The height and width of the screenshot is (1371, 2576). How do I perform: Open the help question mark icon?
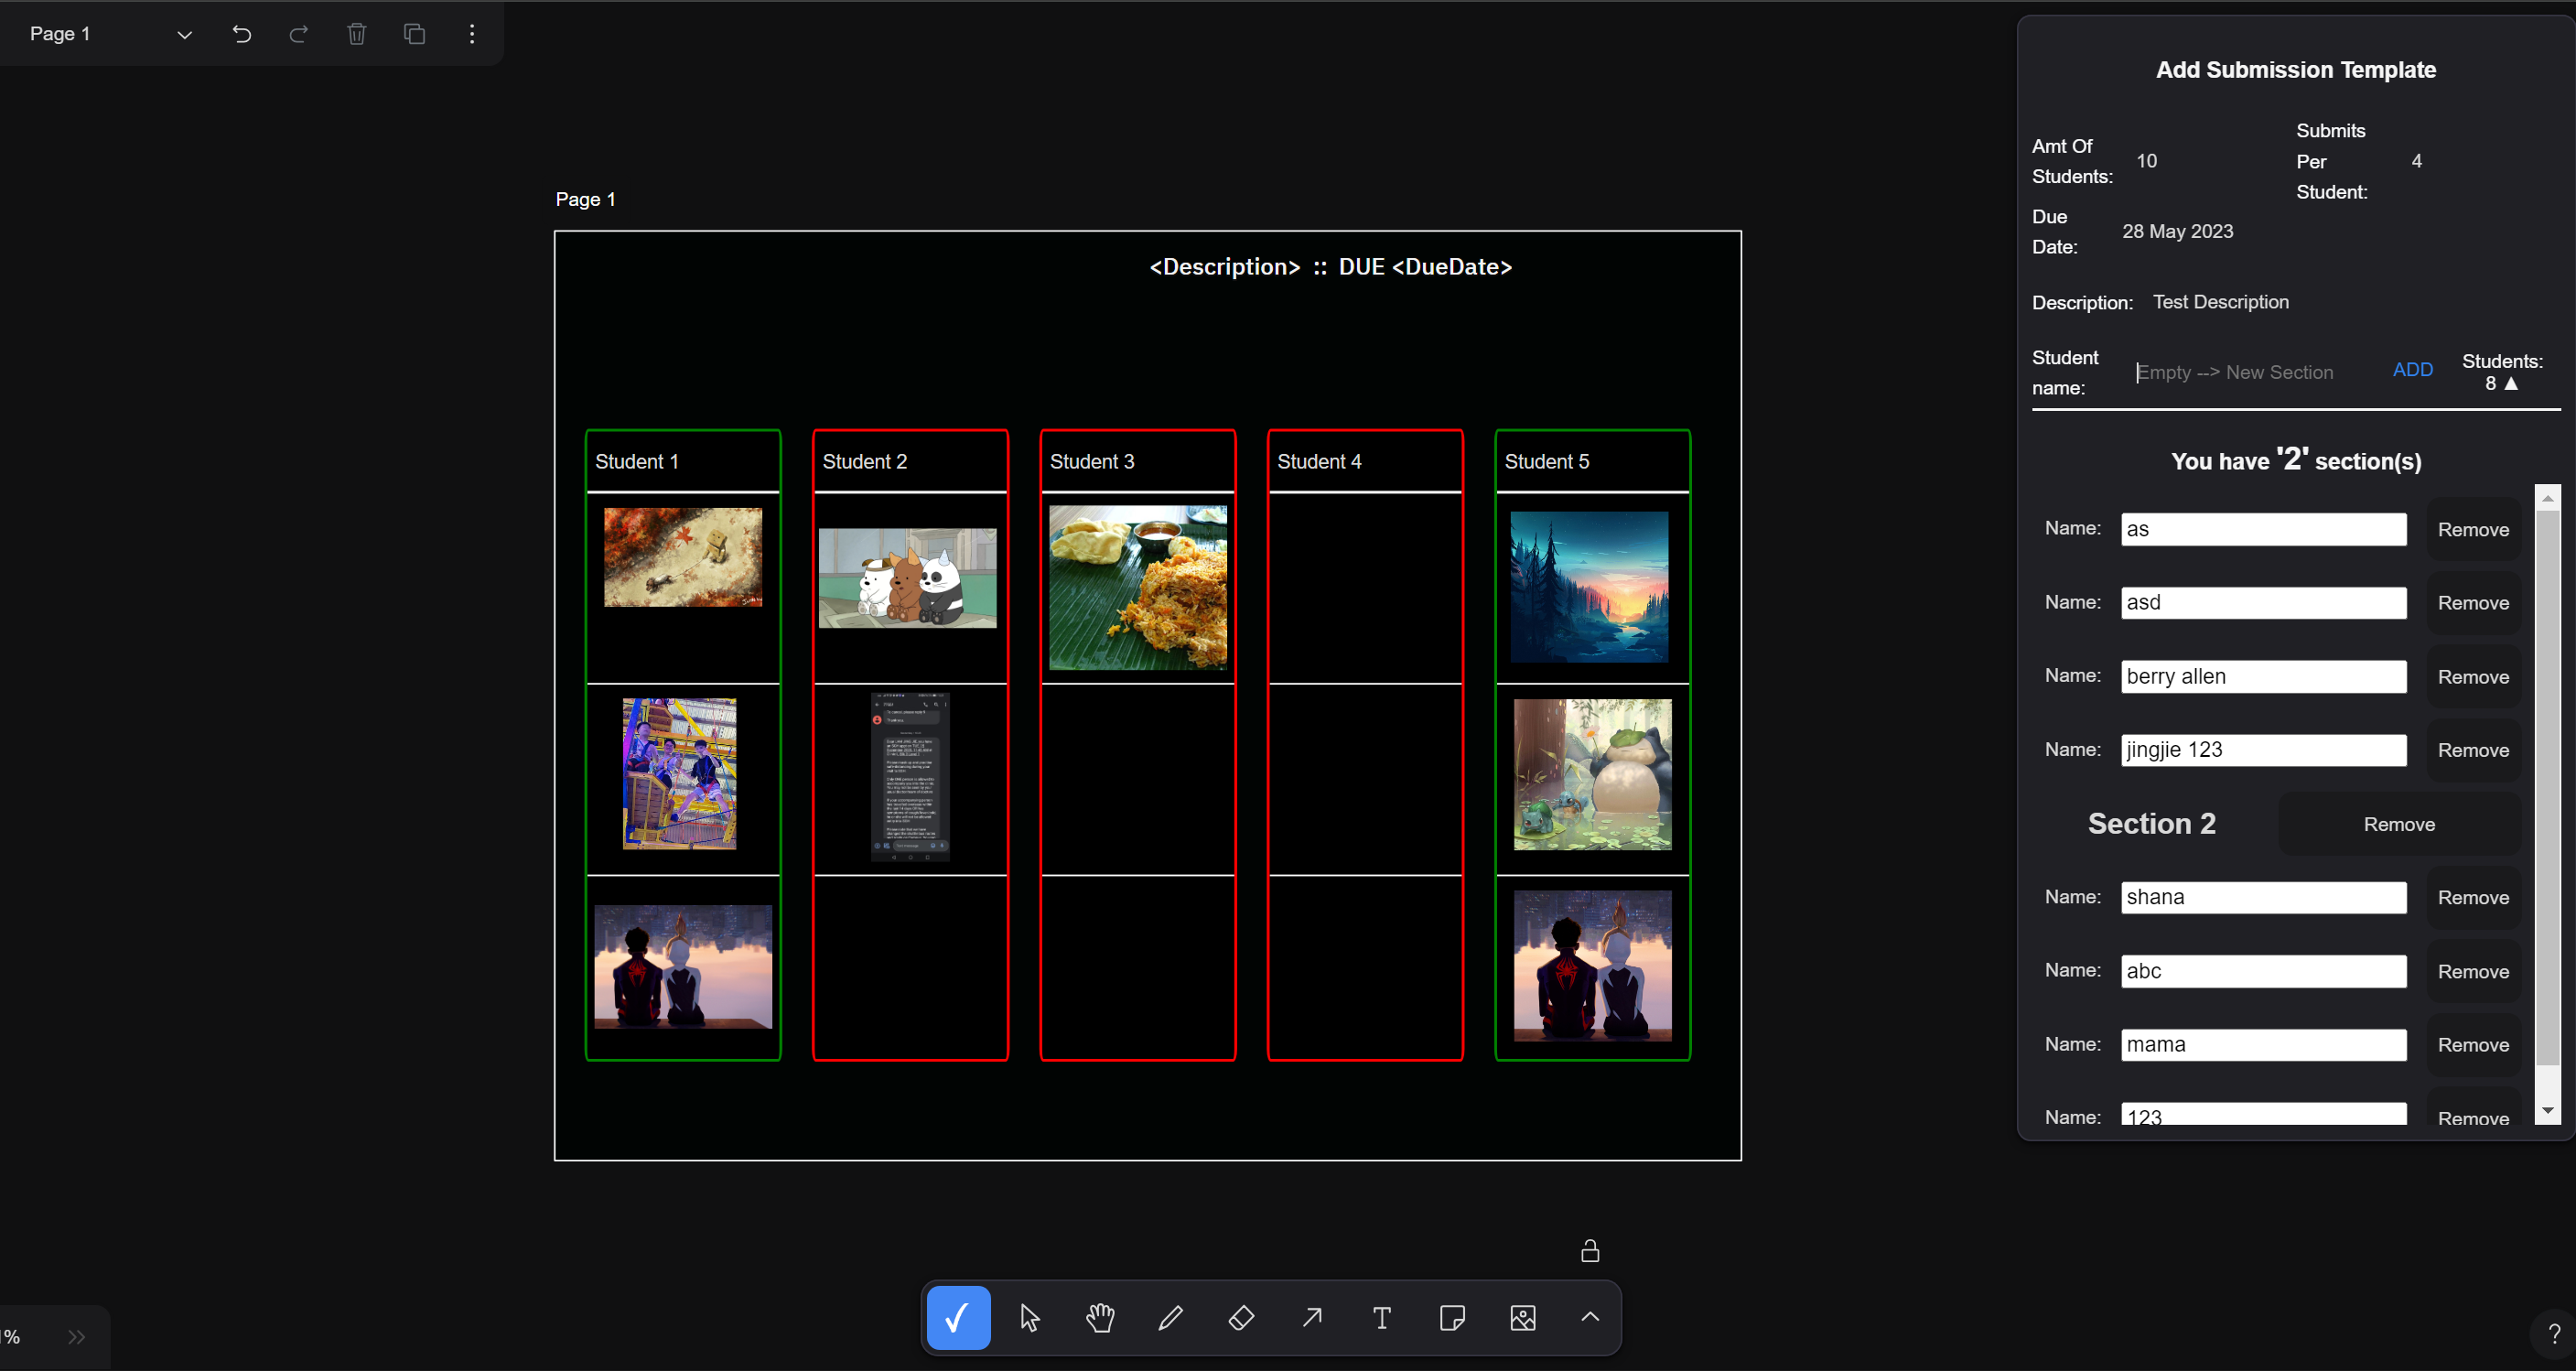pos(2553,1331)
